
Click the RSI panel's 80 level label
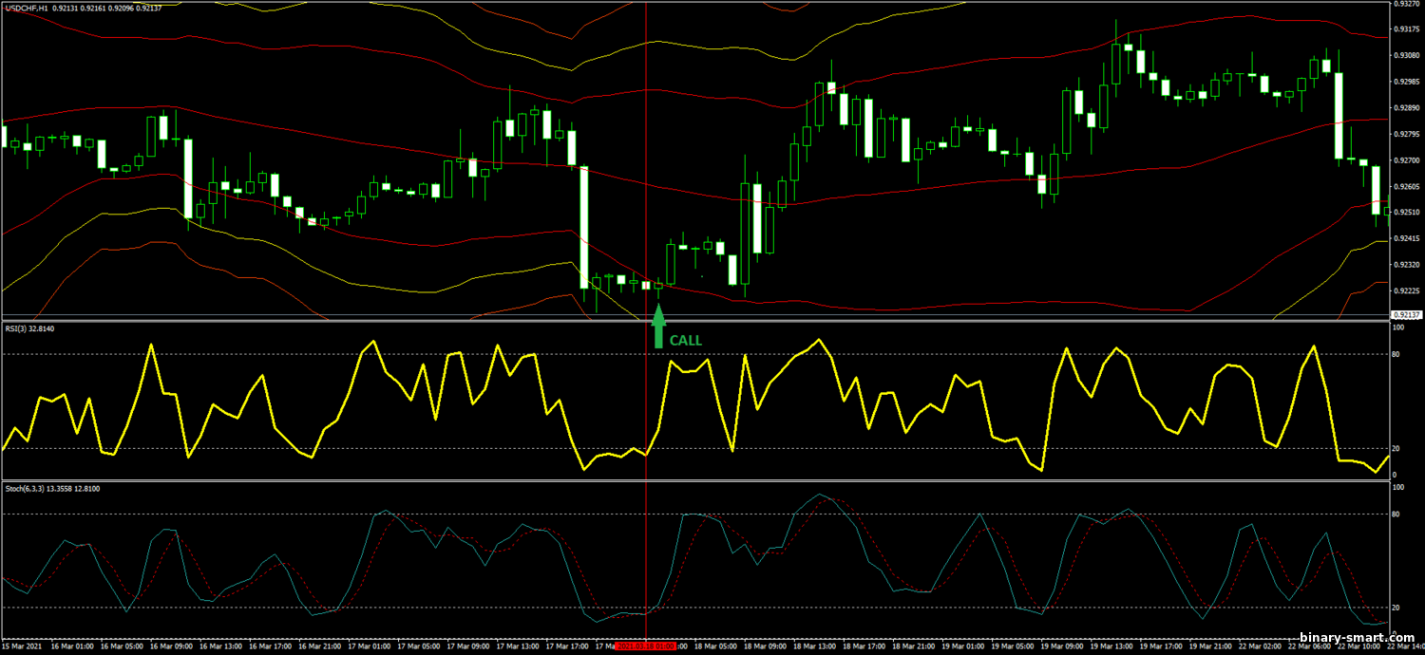1397,355
